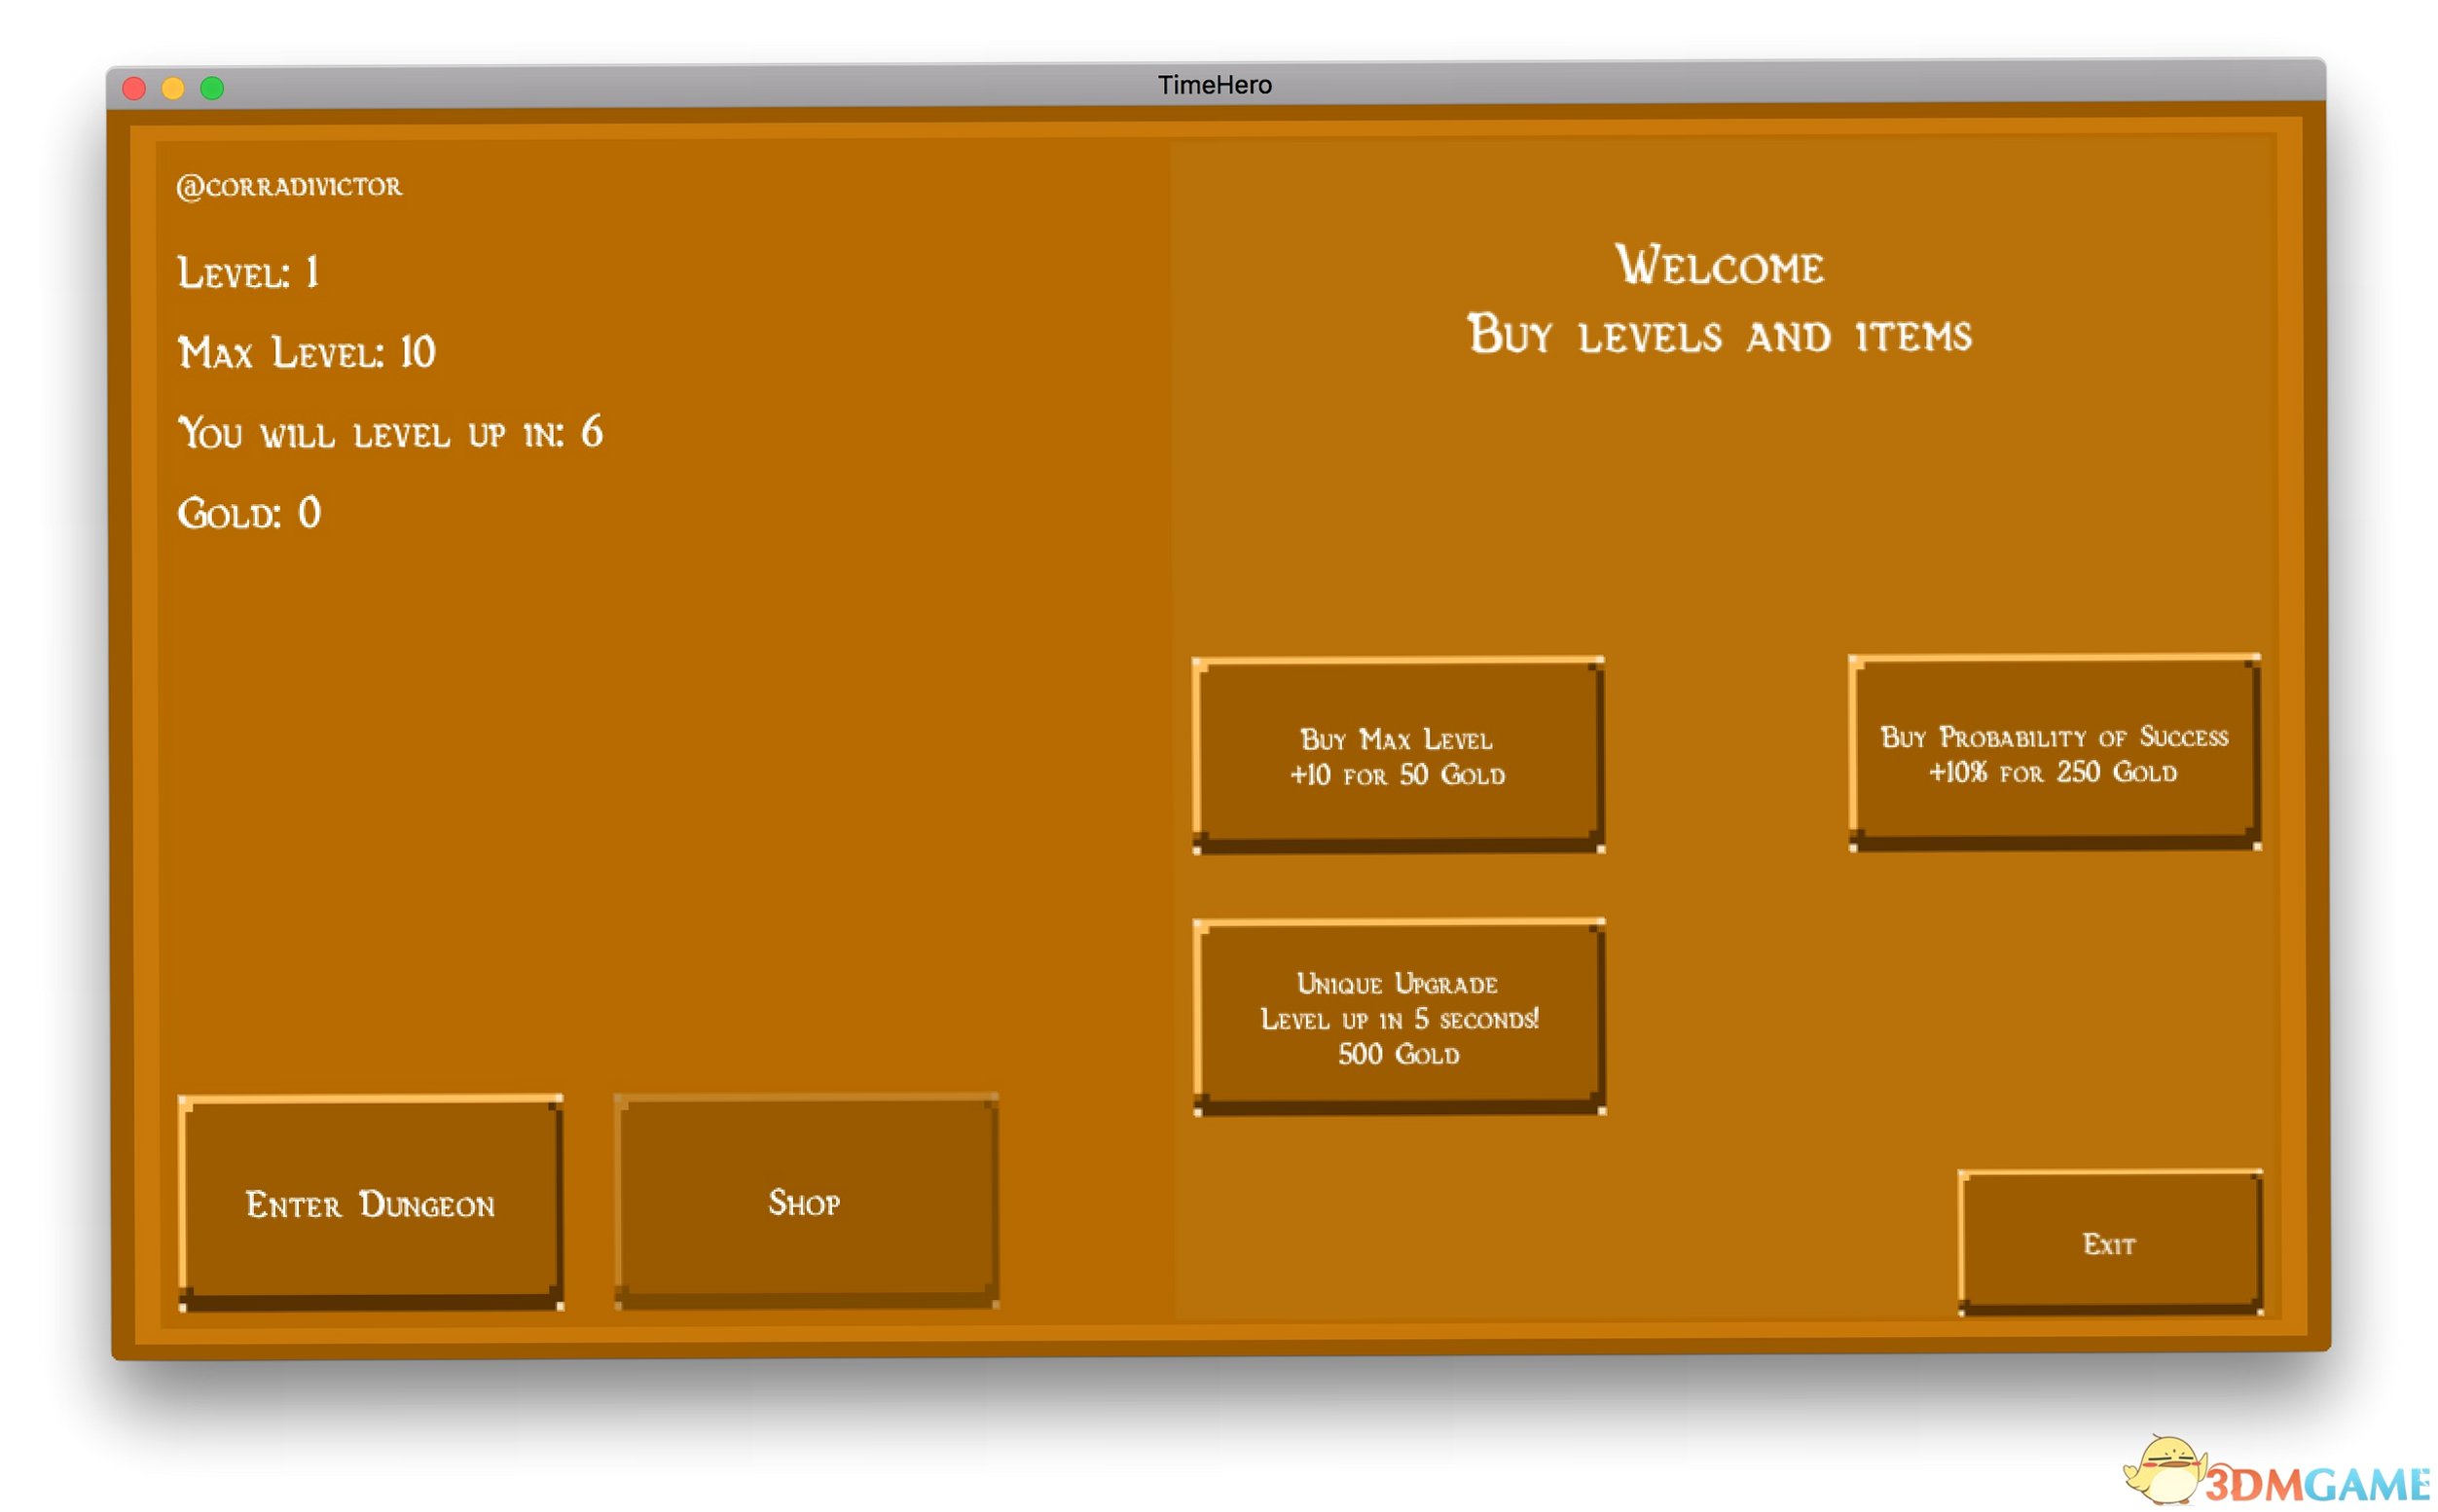
Task: Select the Level: 1 stat text
Action: pos(248,272)
